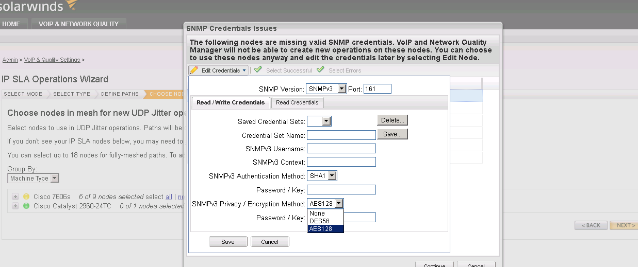Click the SNMPv3 Username field
The height and width of the screenshot is (267, 638).
click(341, 148)
